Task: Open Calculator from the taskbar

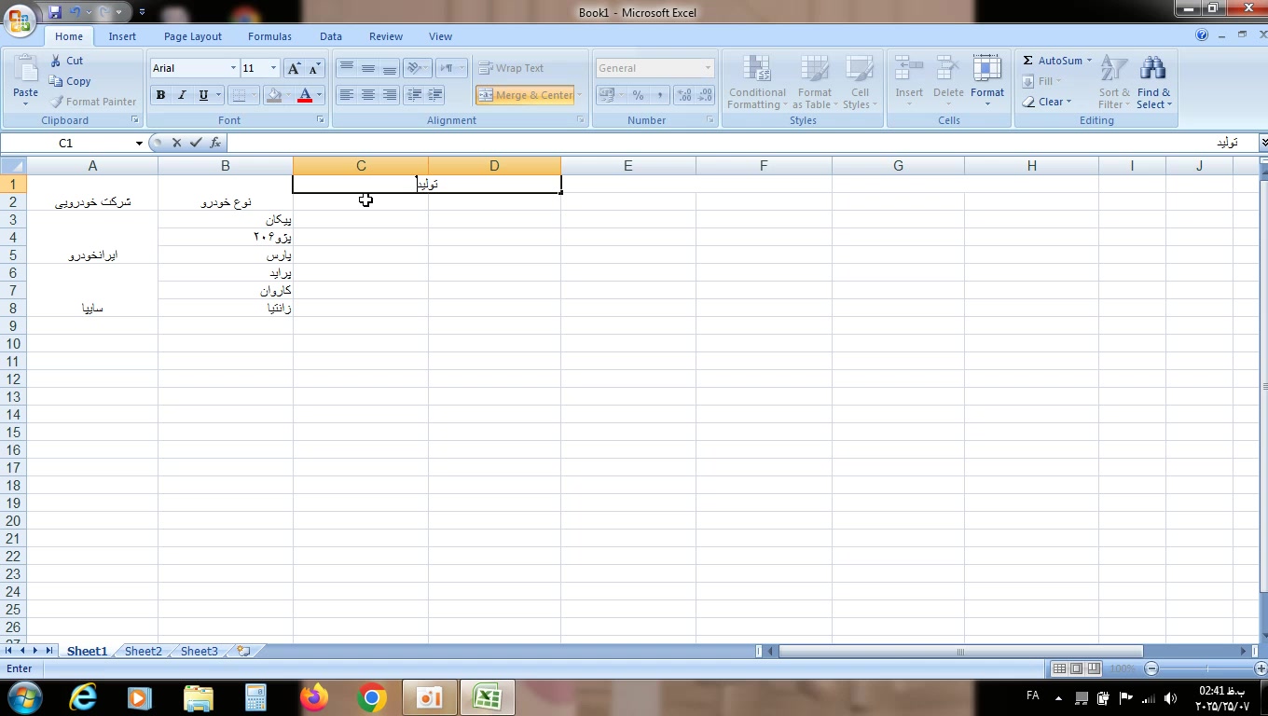Action: pyautogui.click(x=256, y=697)
